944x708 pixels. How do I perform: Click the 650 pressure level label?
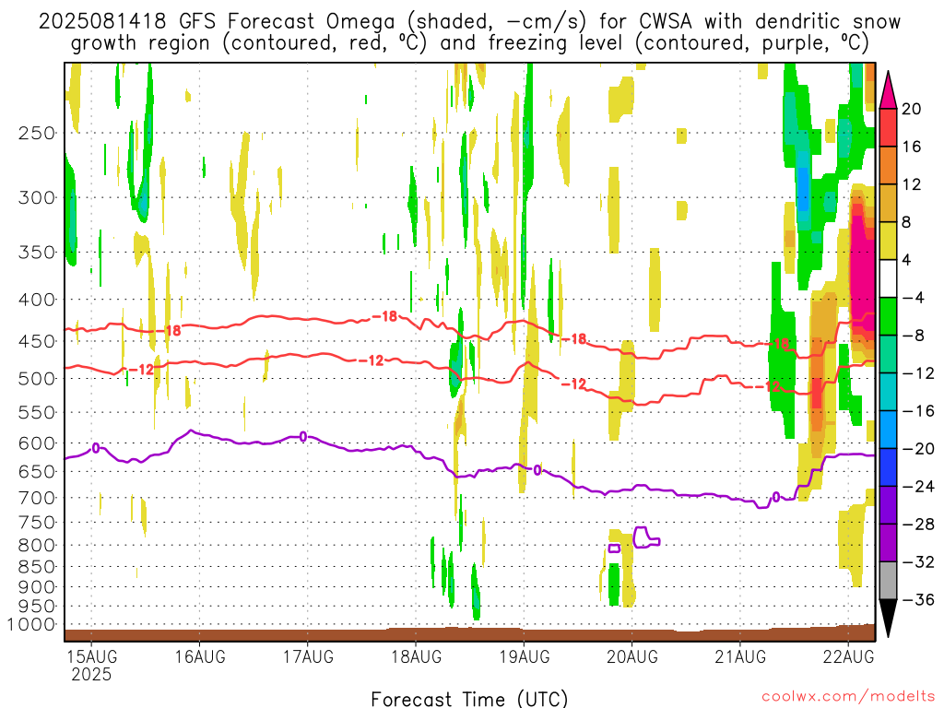37,471
